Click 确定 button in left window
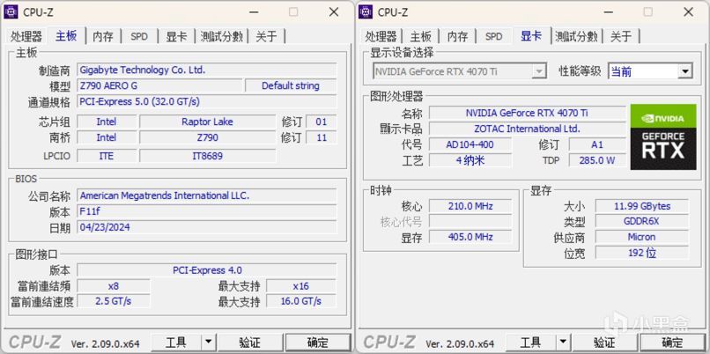Screen dimensions: 710x354 point(317,343)
